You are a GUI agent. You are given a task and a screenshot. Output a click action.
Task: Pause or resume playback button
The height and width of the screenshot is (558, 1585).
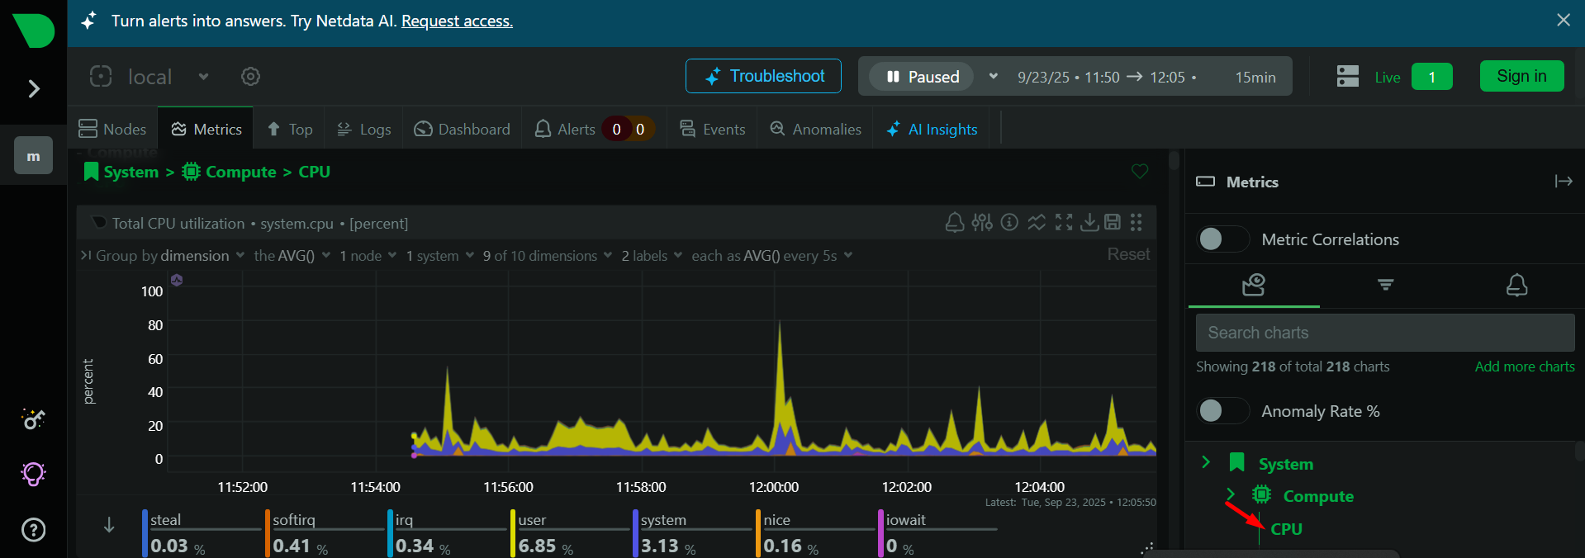pyautogui.click(x=923, y=77)
